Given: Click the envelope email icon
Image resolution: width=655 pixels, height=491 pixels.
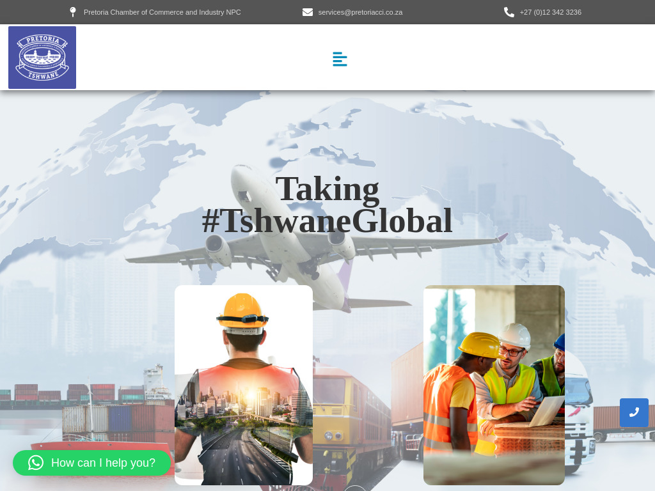Looking at the screenshot, I should tap(308, 12).
